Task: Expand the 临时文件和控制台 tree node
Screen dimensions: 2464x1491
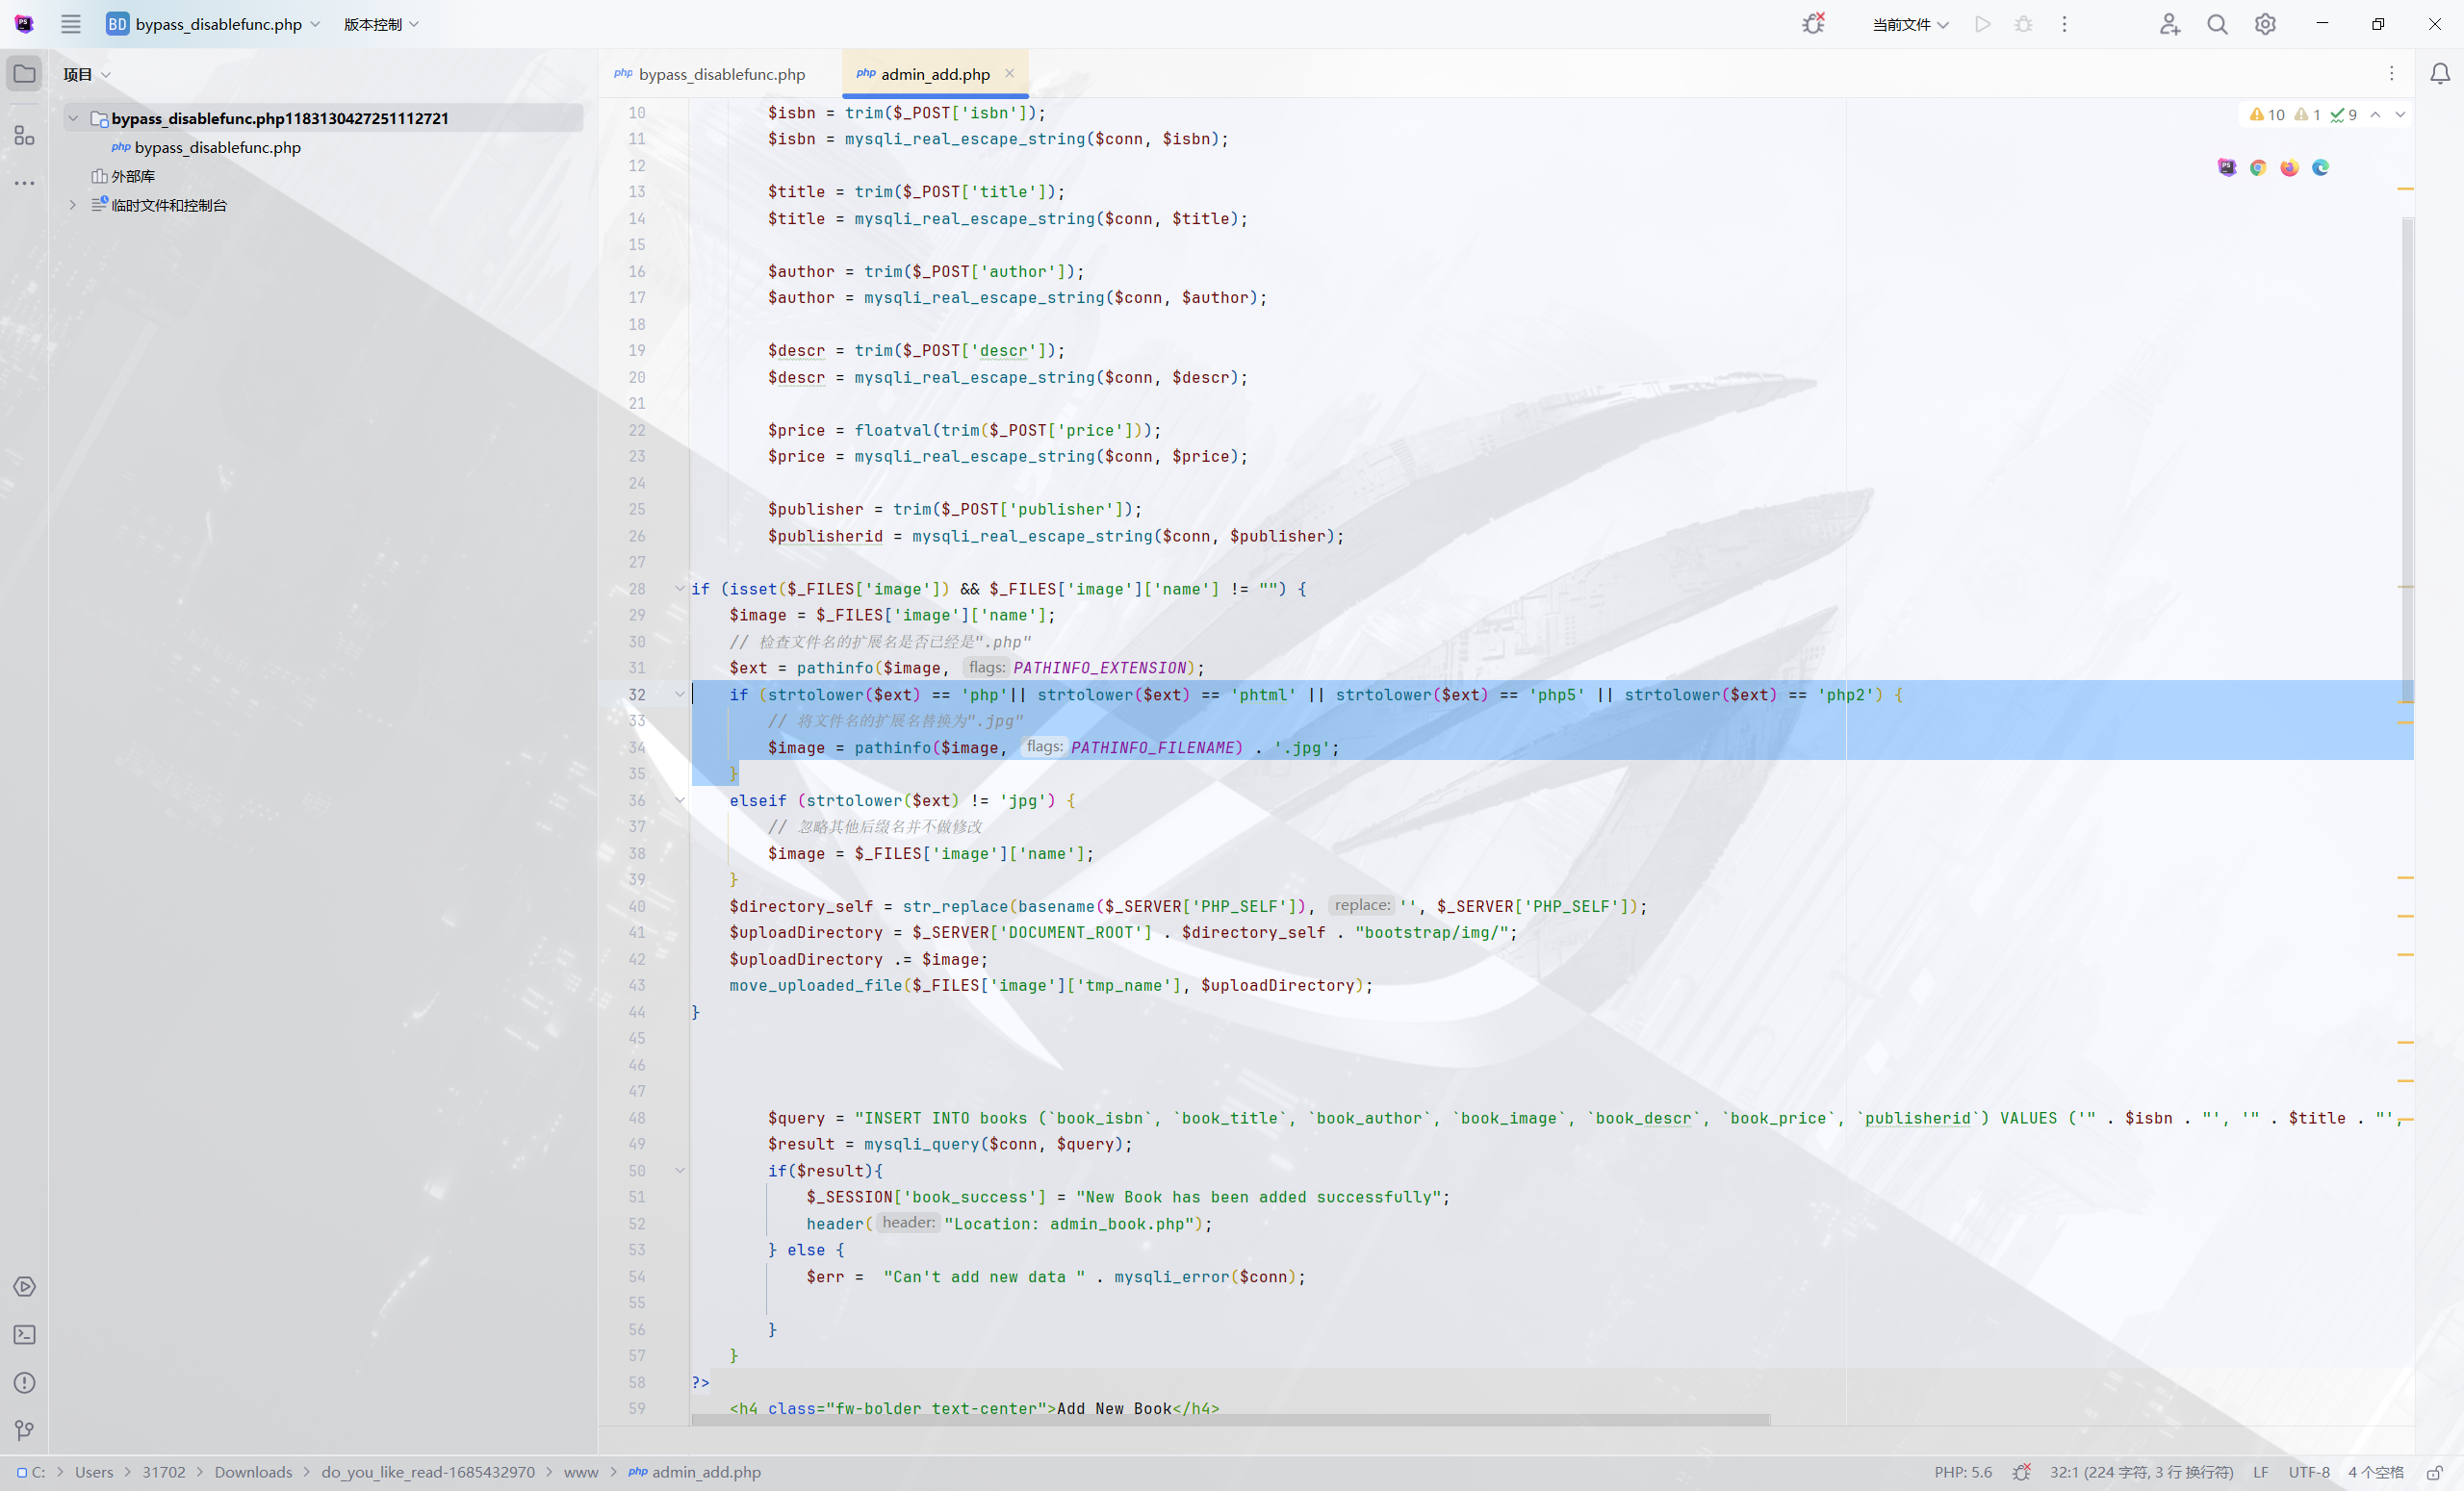Action: coord(73,205)
